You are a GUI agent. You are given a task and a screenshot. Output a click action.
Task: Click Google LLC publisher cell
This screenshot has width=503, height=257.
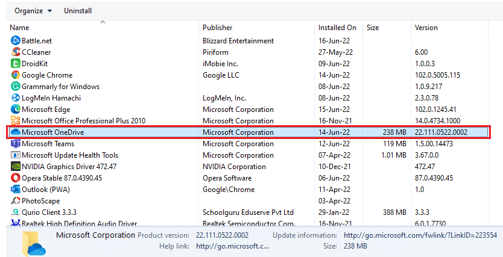(x=221, y=75)
